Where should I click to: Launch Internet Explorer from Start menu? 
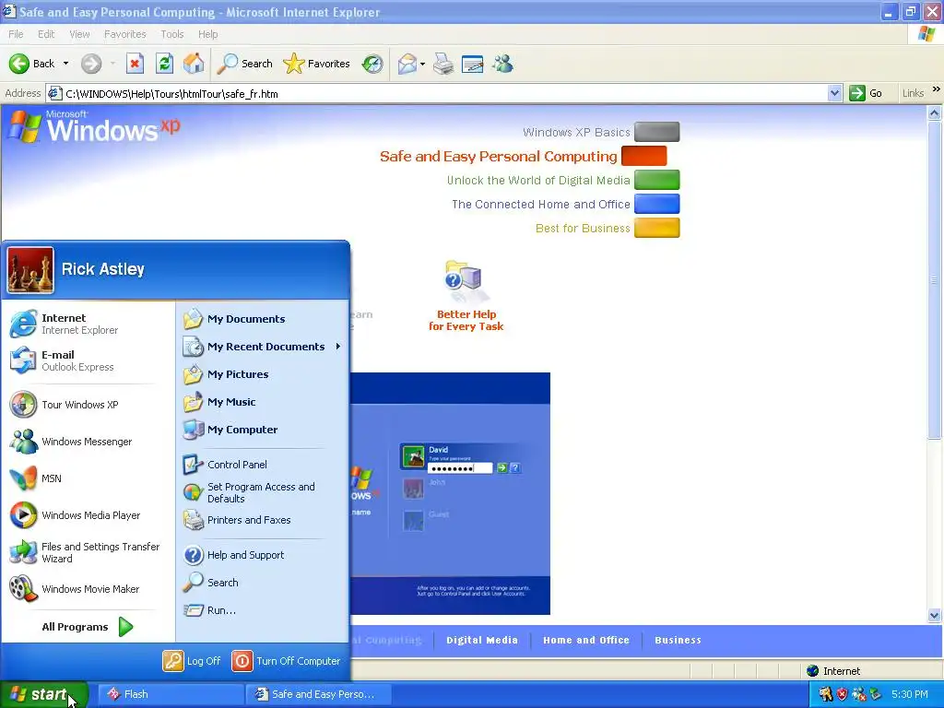(x=88, y=324)
